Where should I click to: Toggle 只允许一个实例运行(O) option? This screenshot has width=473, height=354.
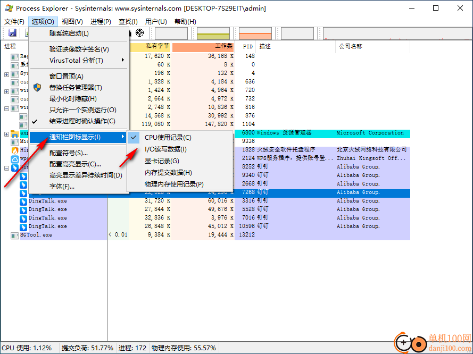point(79,110)
